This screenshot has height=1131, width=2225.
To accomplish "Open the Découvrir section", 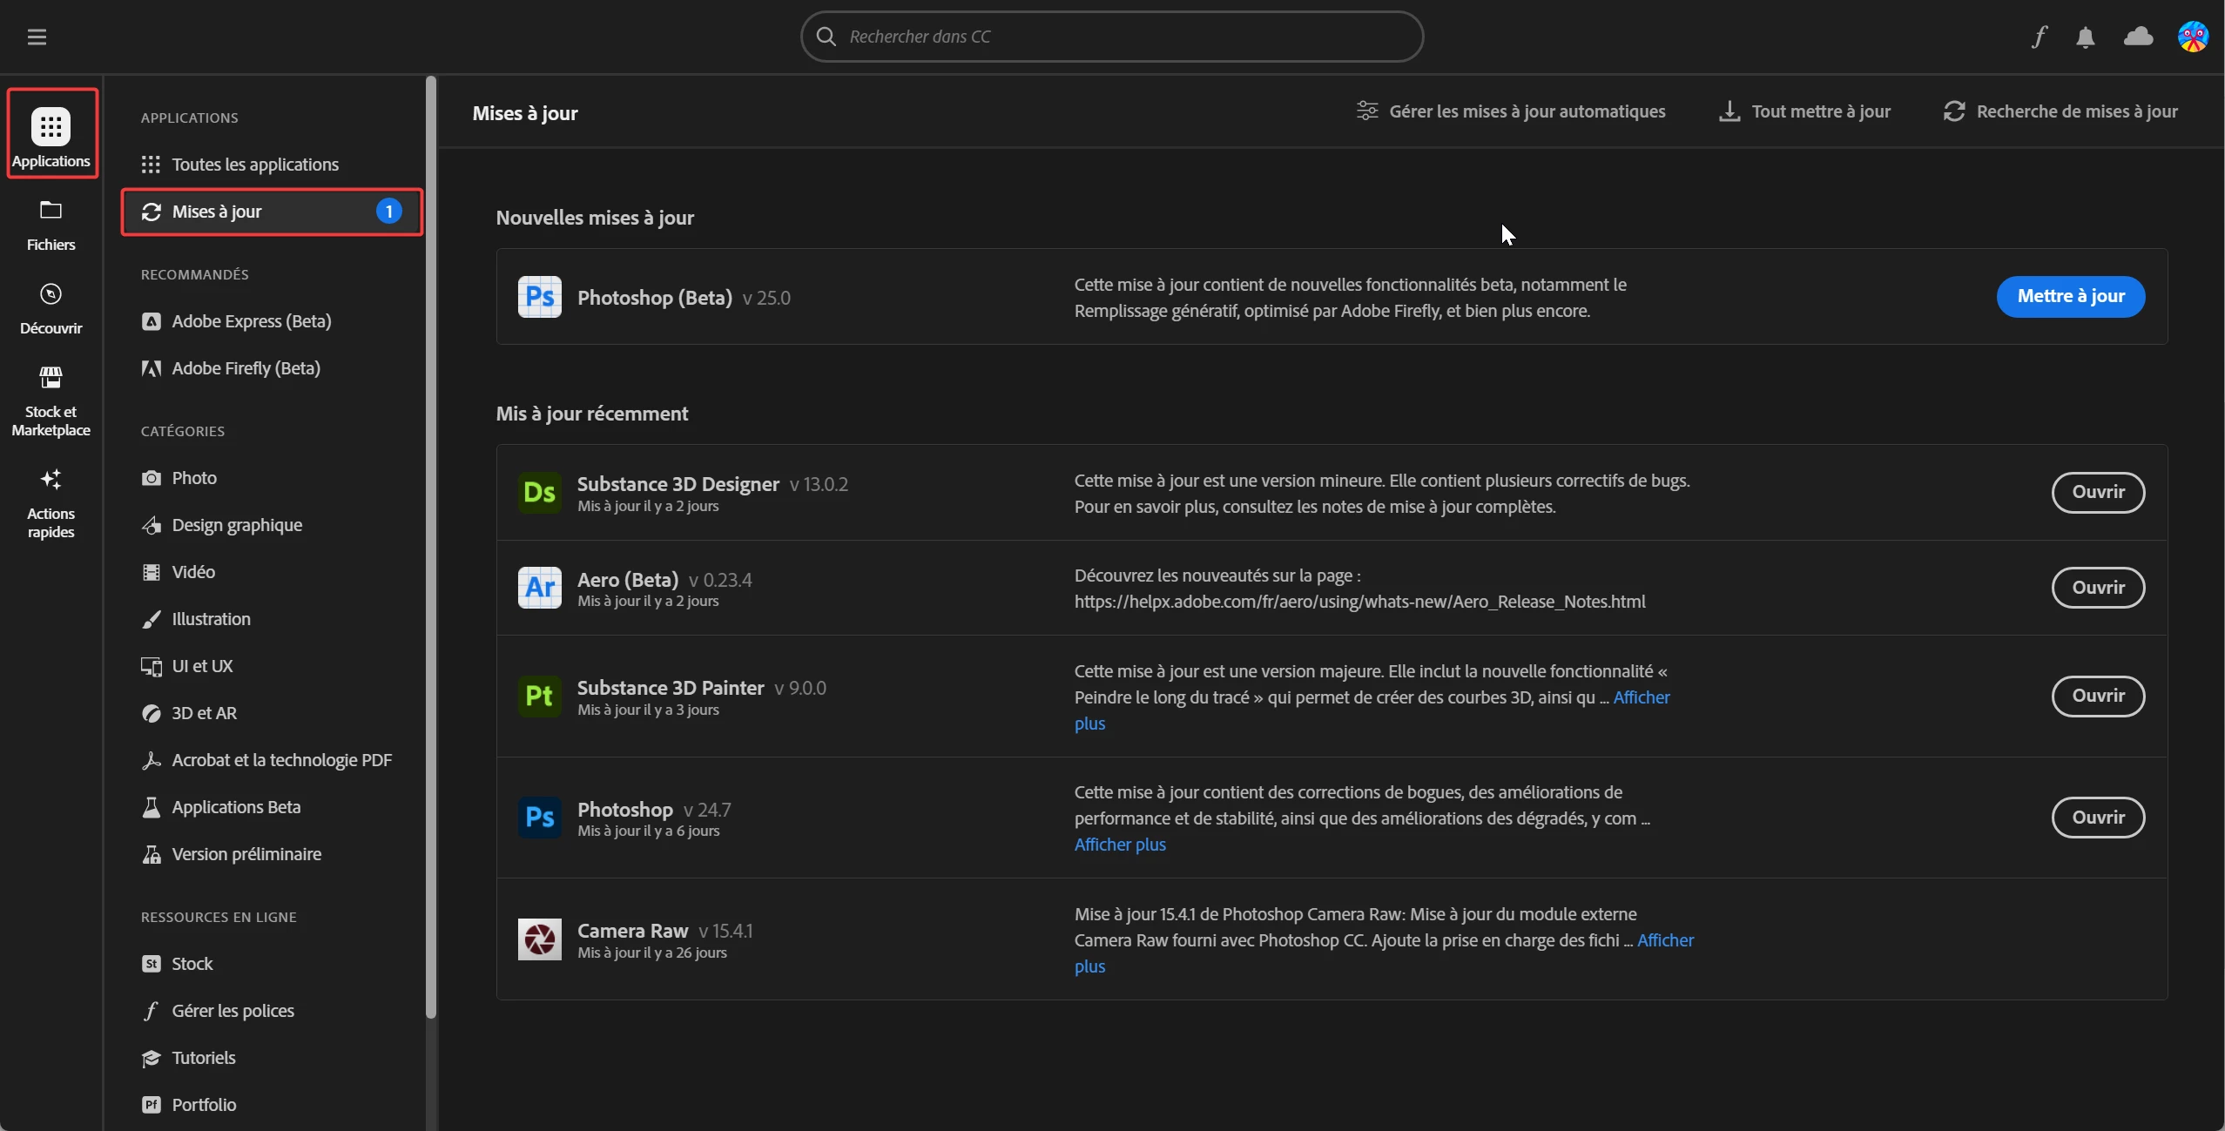I will tap(51, 308).
